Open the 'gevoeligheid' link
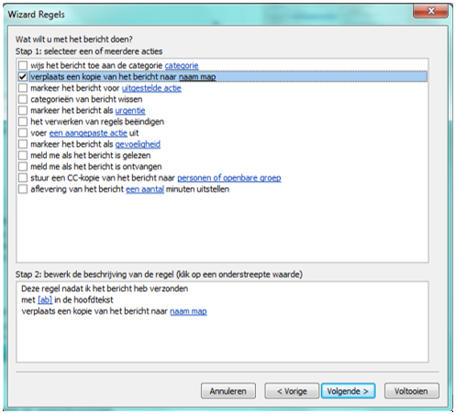The height and width of the screenshot is (414, 456). pyautogui.click(x=138, y=144)
